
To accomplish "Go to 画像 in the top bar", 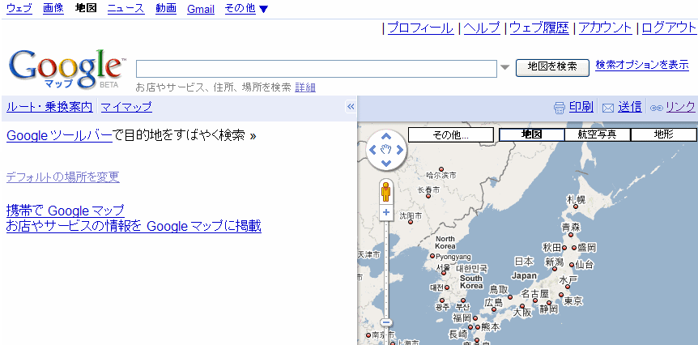I will point(53,8).
